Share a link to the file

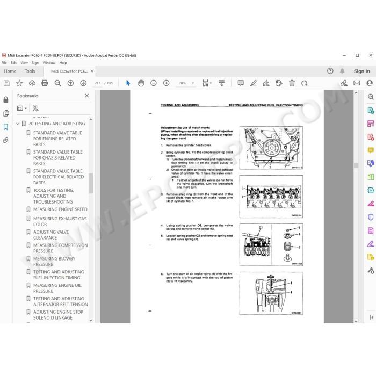point(344,83)
